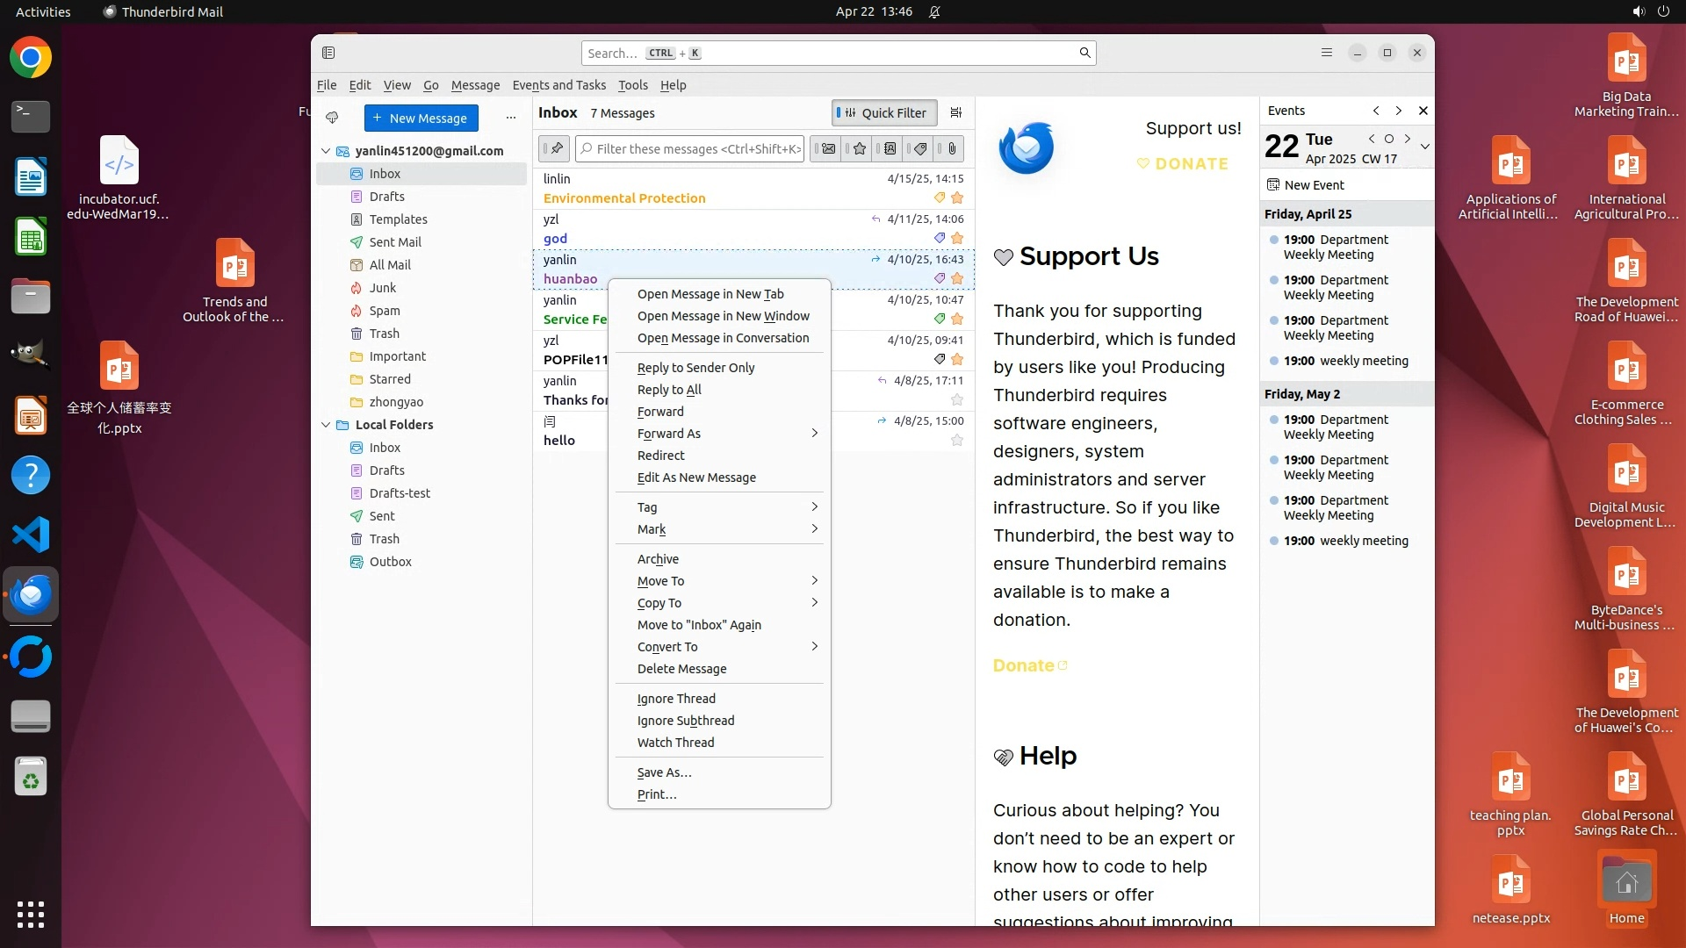Toggle the Quick Filter bar
Viewport: 1686px width, 948px height.
[883, 112]
